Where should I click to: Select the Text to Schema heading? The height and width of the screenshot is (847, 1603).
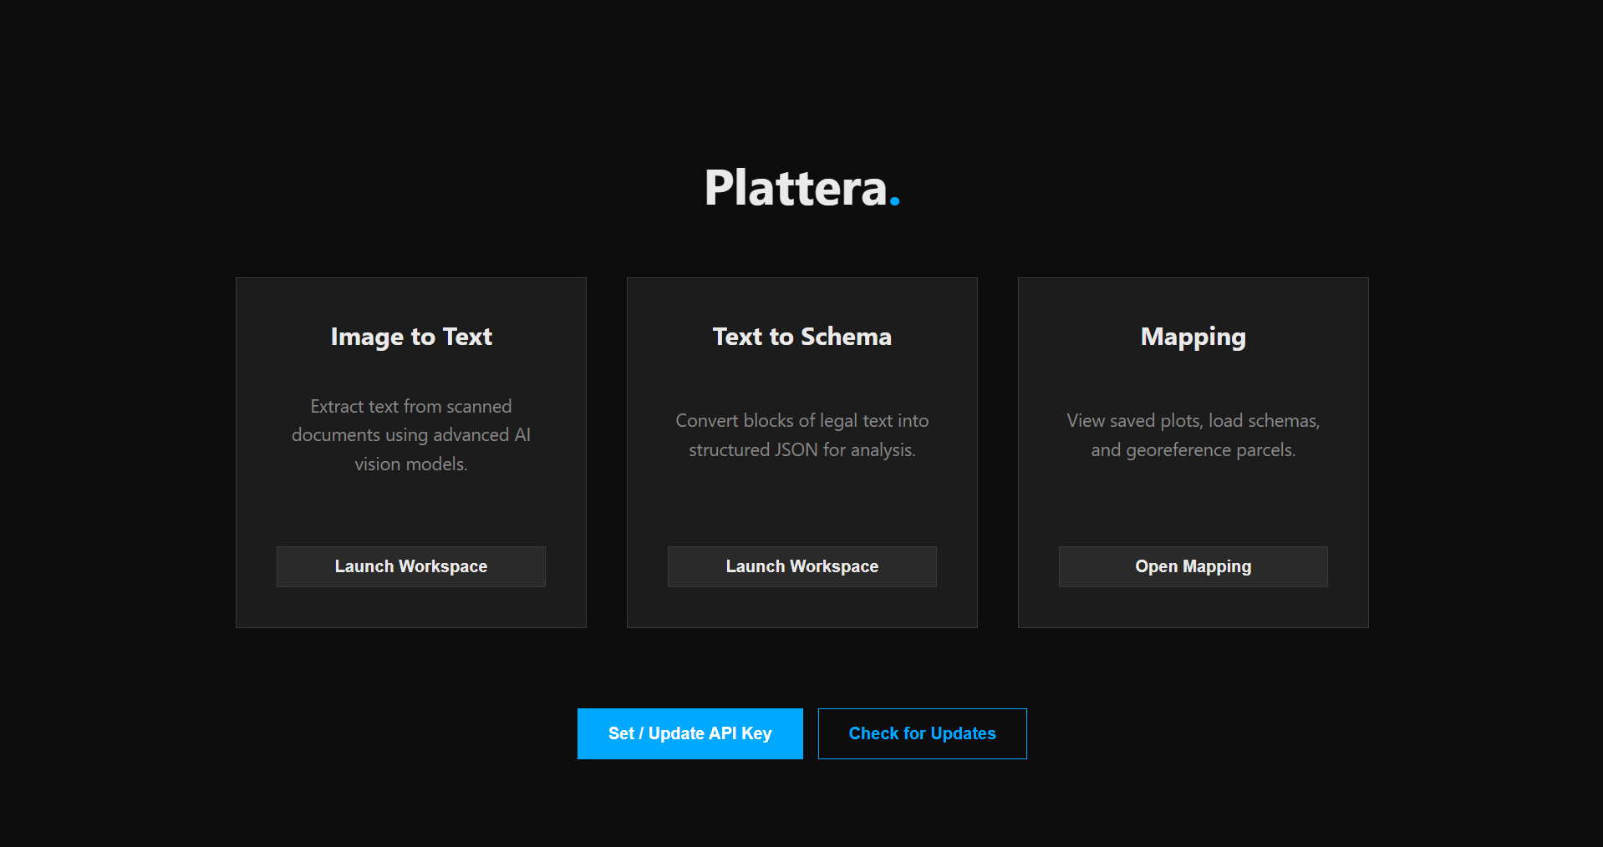point(801,337)
